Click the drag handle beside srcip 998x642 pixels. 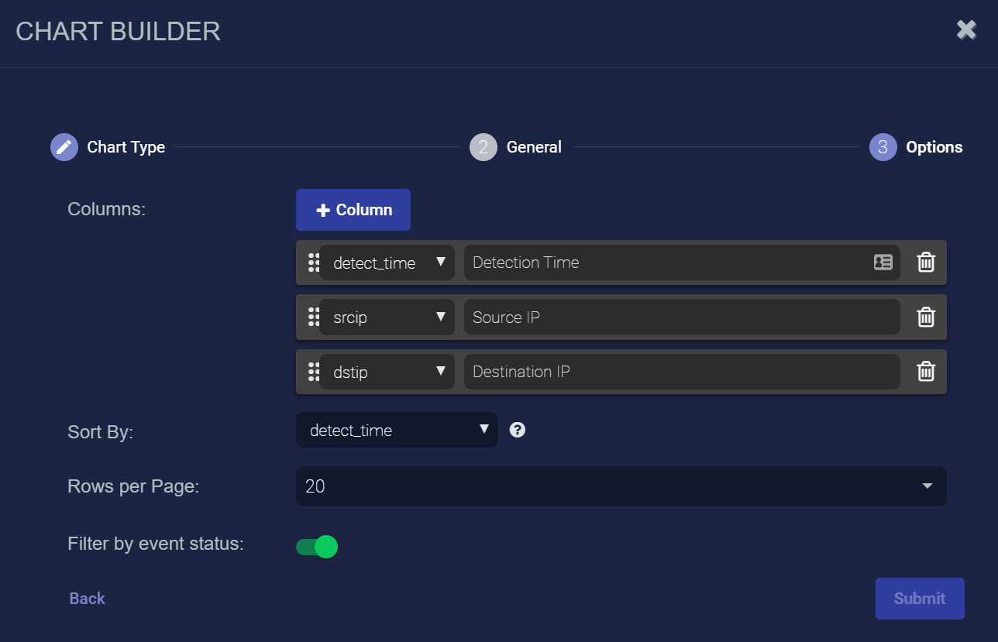tap(313, 318)
